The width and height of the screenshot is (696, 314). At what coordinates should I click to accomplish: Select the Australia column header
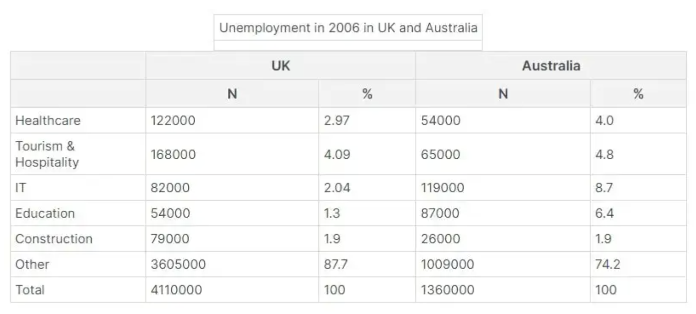[x=550, y=66]
